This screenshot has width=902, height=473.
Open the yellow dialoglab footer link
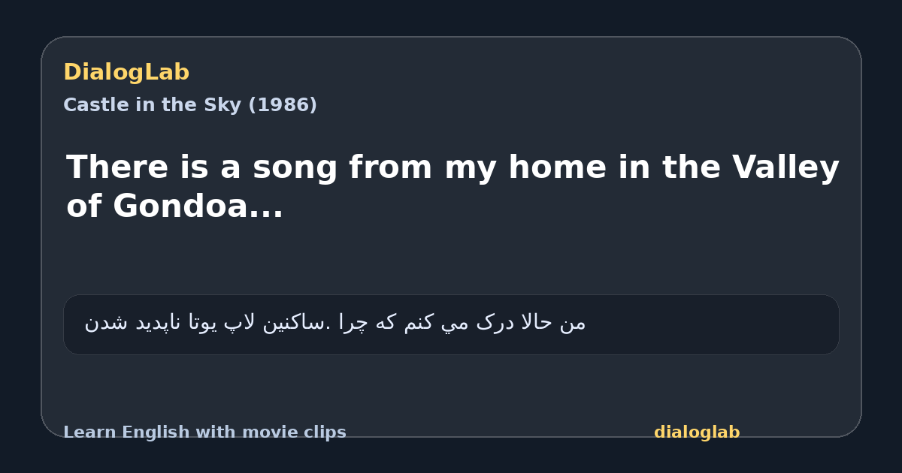click(x=697, y=432)
